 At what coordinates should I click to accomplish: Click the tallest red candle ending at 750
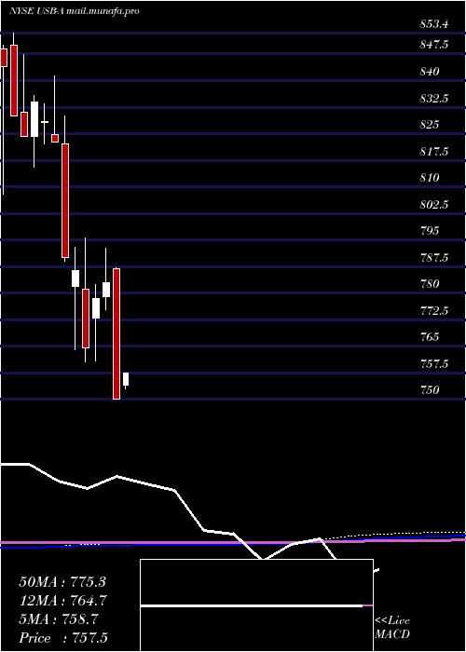116,333
